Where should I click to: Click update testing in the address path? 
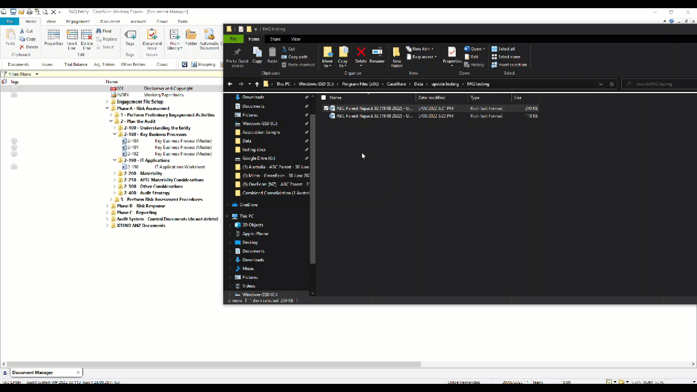(x=445, y=84)
